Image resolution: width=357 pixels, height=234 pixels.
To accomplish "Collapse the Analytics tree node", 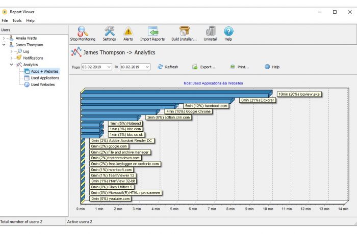I will coord(11,65).
